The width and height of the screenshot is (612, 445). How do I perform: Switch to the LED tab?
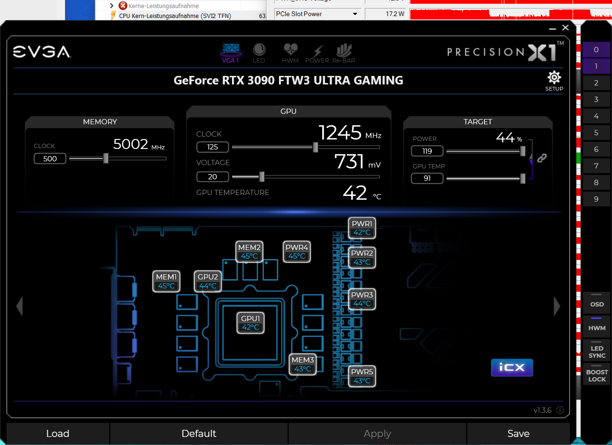pos(259,53)
